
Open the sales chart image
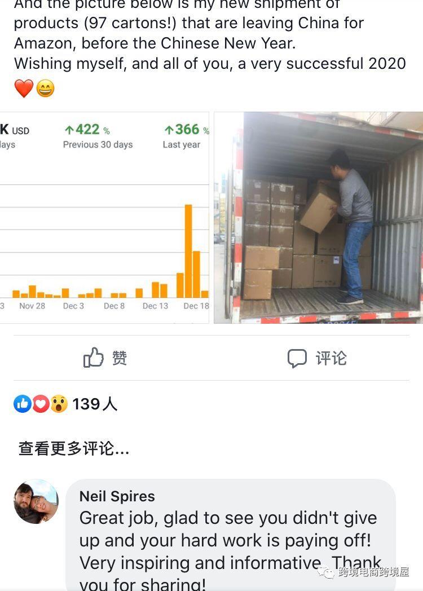click(104, 218)
